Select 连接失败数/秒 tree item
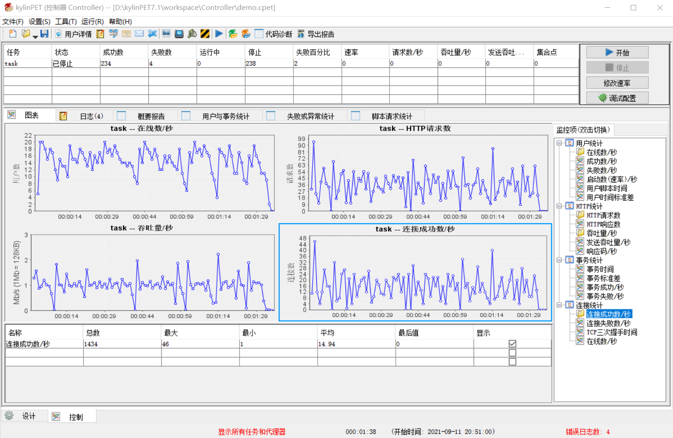 pos(608,323)
